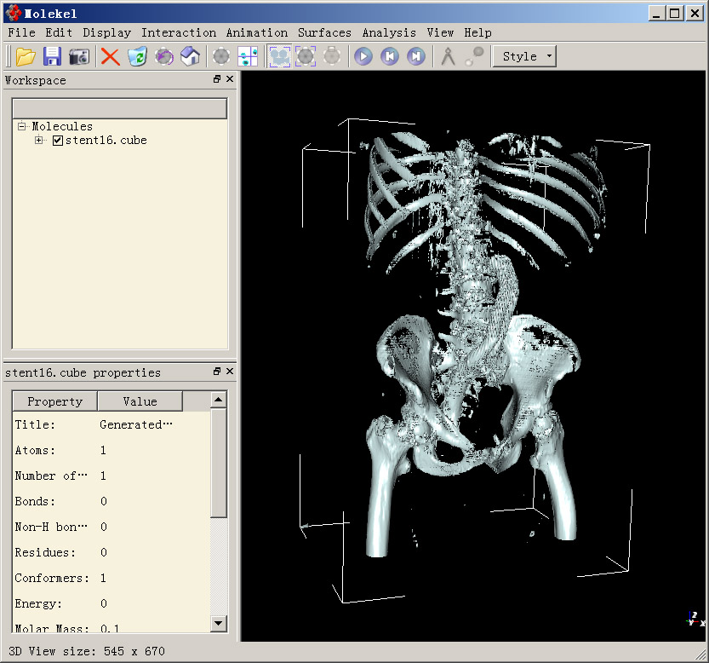Viewport: 709px width, 663px height.
Task: Click the grayed-out molecule pick icon
Action: pyautogui.click(x=332, y=56)
